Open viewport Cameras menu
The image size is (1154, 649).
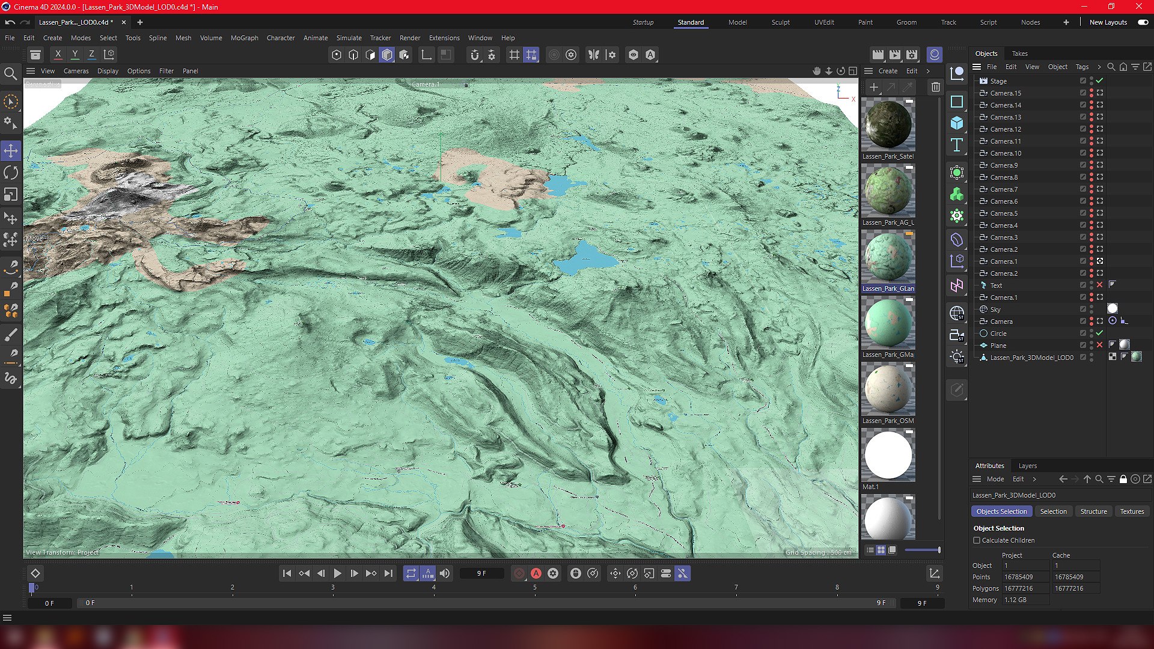(x=76, y=71)
